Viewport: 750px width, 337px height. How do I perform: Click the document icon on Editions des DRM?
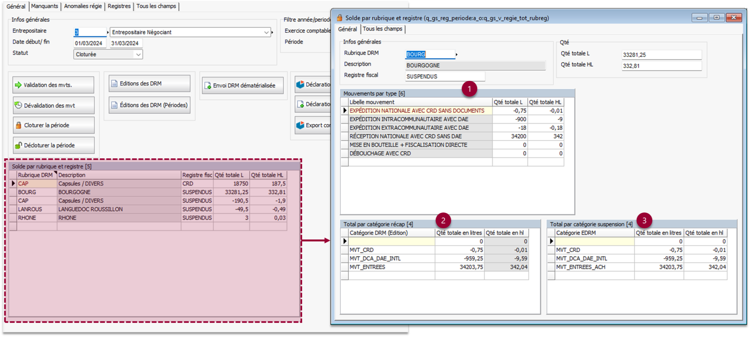(114, 84)
